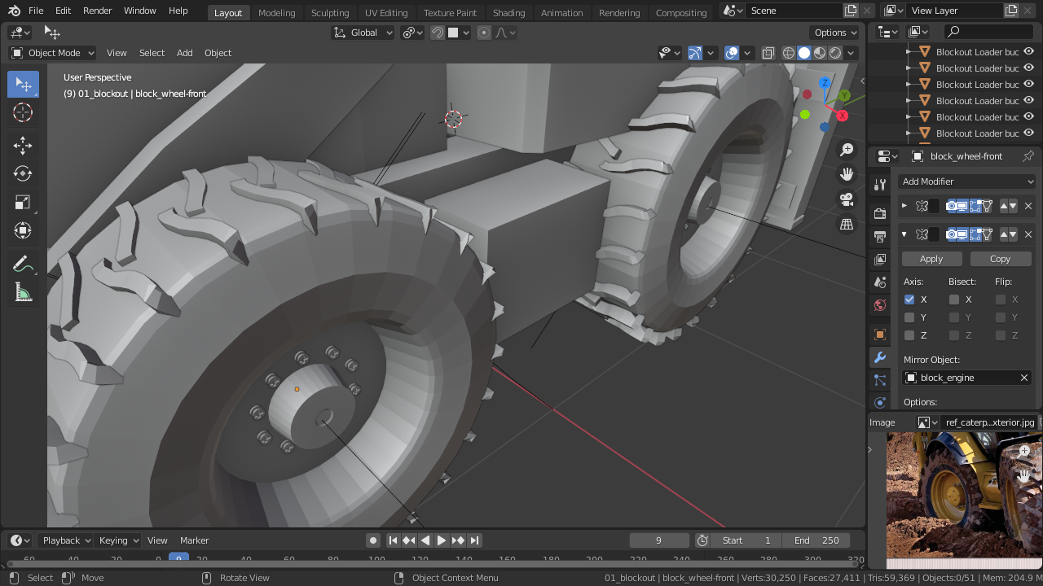Toggle viewport gizmos visibility
This screenshot has width=1043, height=586.
click(x=694, y=53)
